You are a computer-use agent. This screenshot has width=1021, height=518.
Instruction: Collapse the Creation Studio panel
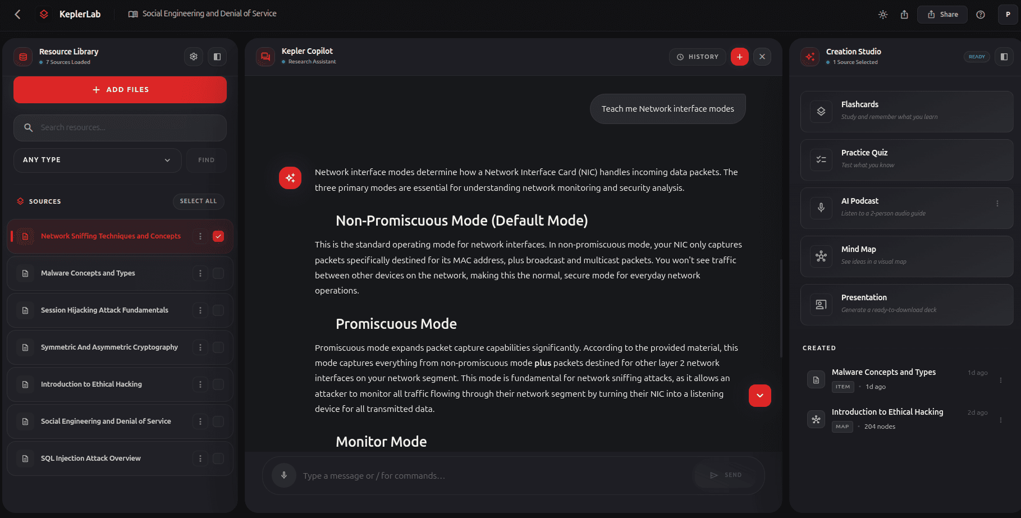tap(1004, 57)
